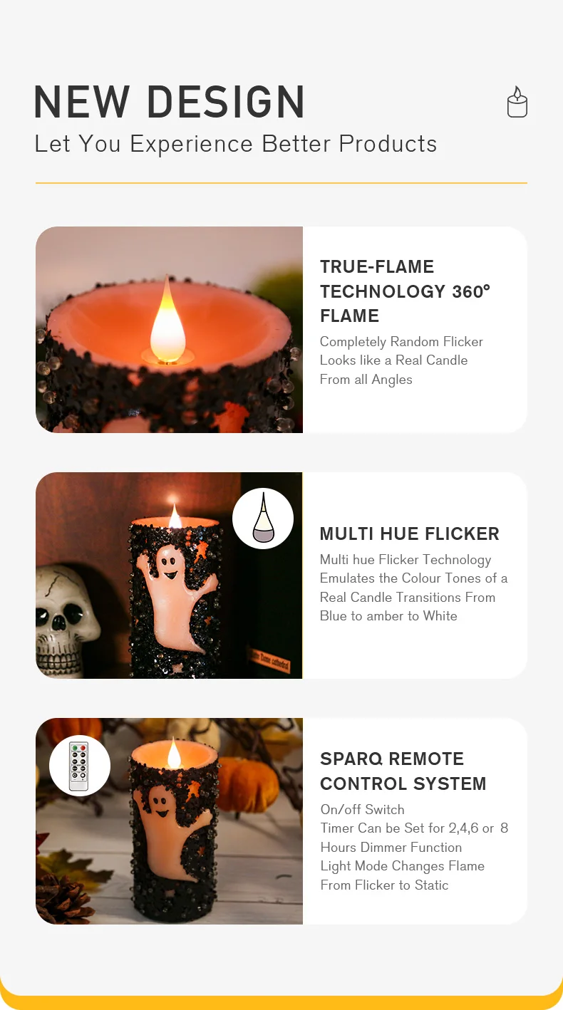Select the MULTI HUE FLICKER title
The image size is (563, 1010).
coord(410,533)
